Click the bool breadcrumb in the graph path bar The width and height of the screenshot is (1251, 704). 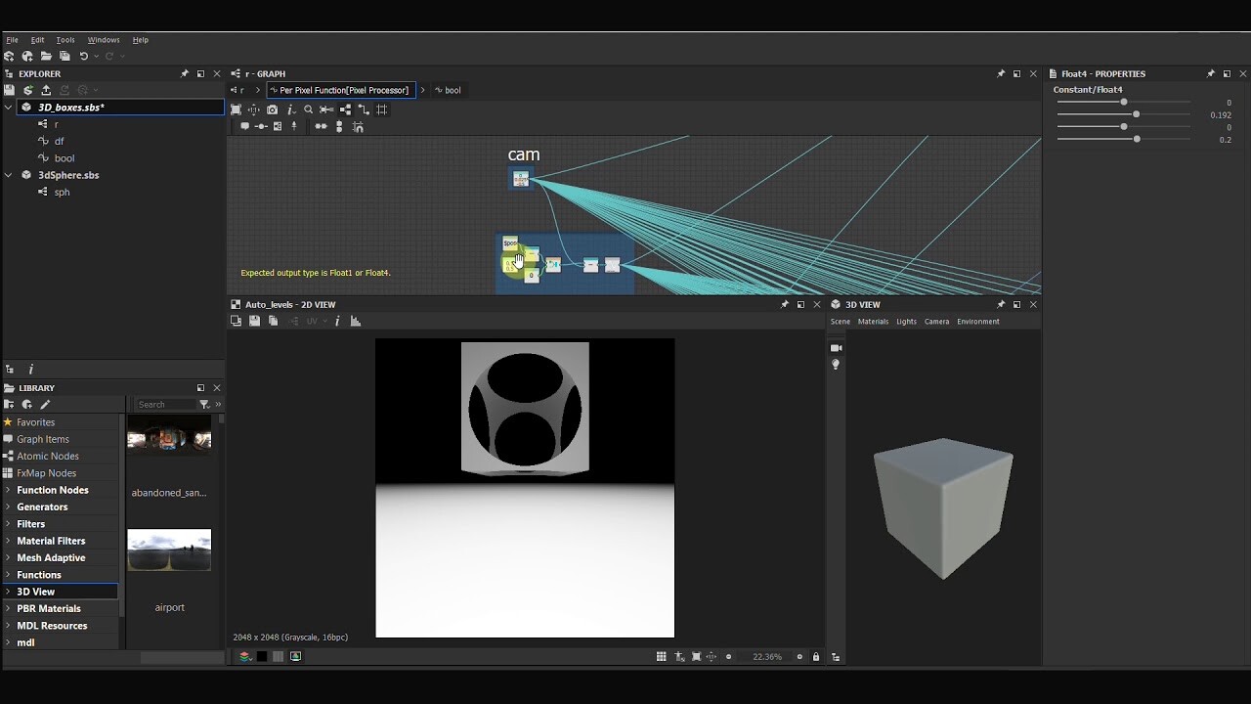pos(450,90)
